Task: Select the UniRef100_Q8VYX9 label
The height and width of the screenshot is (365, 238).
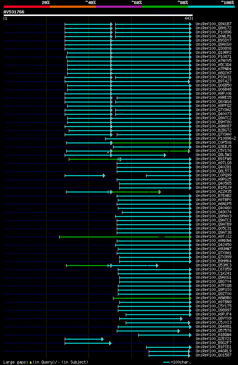Action: coord(213,319)
